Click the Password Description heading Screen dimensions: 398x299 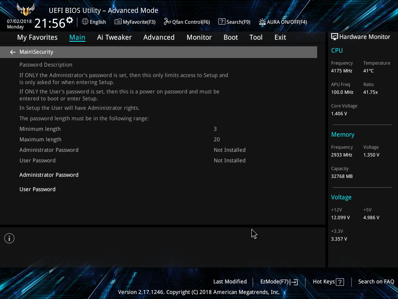(x=46, y=65)
